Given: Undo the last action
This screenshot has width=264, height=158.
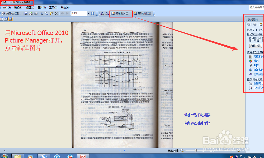Looking at the screenshot, I should pos(63,13).
